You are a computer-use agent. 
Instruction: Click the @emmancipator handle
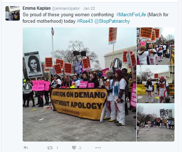[x=66, y=8]
